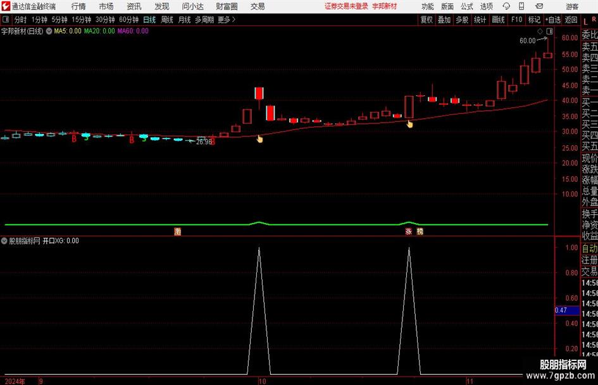Open the 版面 menu
Screen dimensions: 598x385
click(447, 6)
